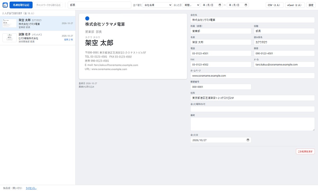Viewport: 318px width, 191px height.
Task: Open calendar picker in the 会った日 field
Action: click(x=248, y=140)
